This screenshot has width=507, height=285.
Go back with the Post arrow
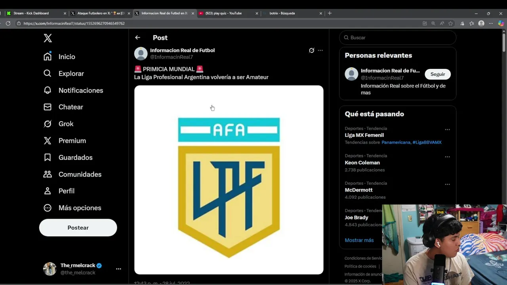click(x=137, y=38)
